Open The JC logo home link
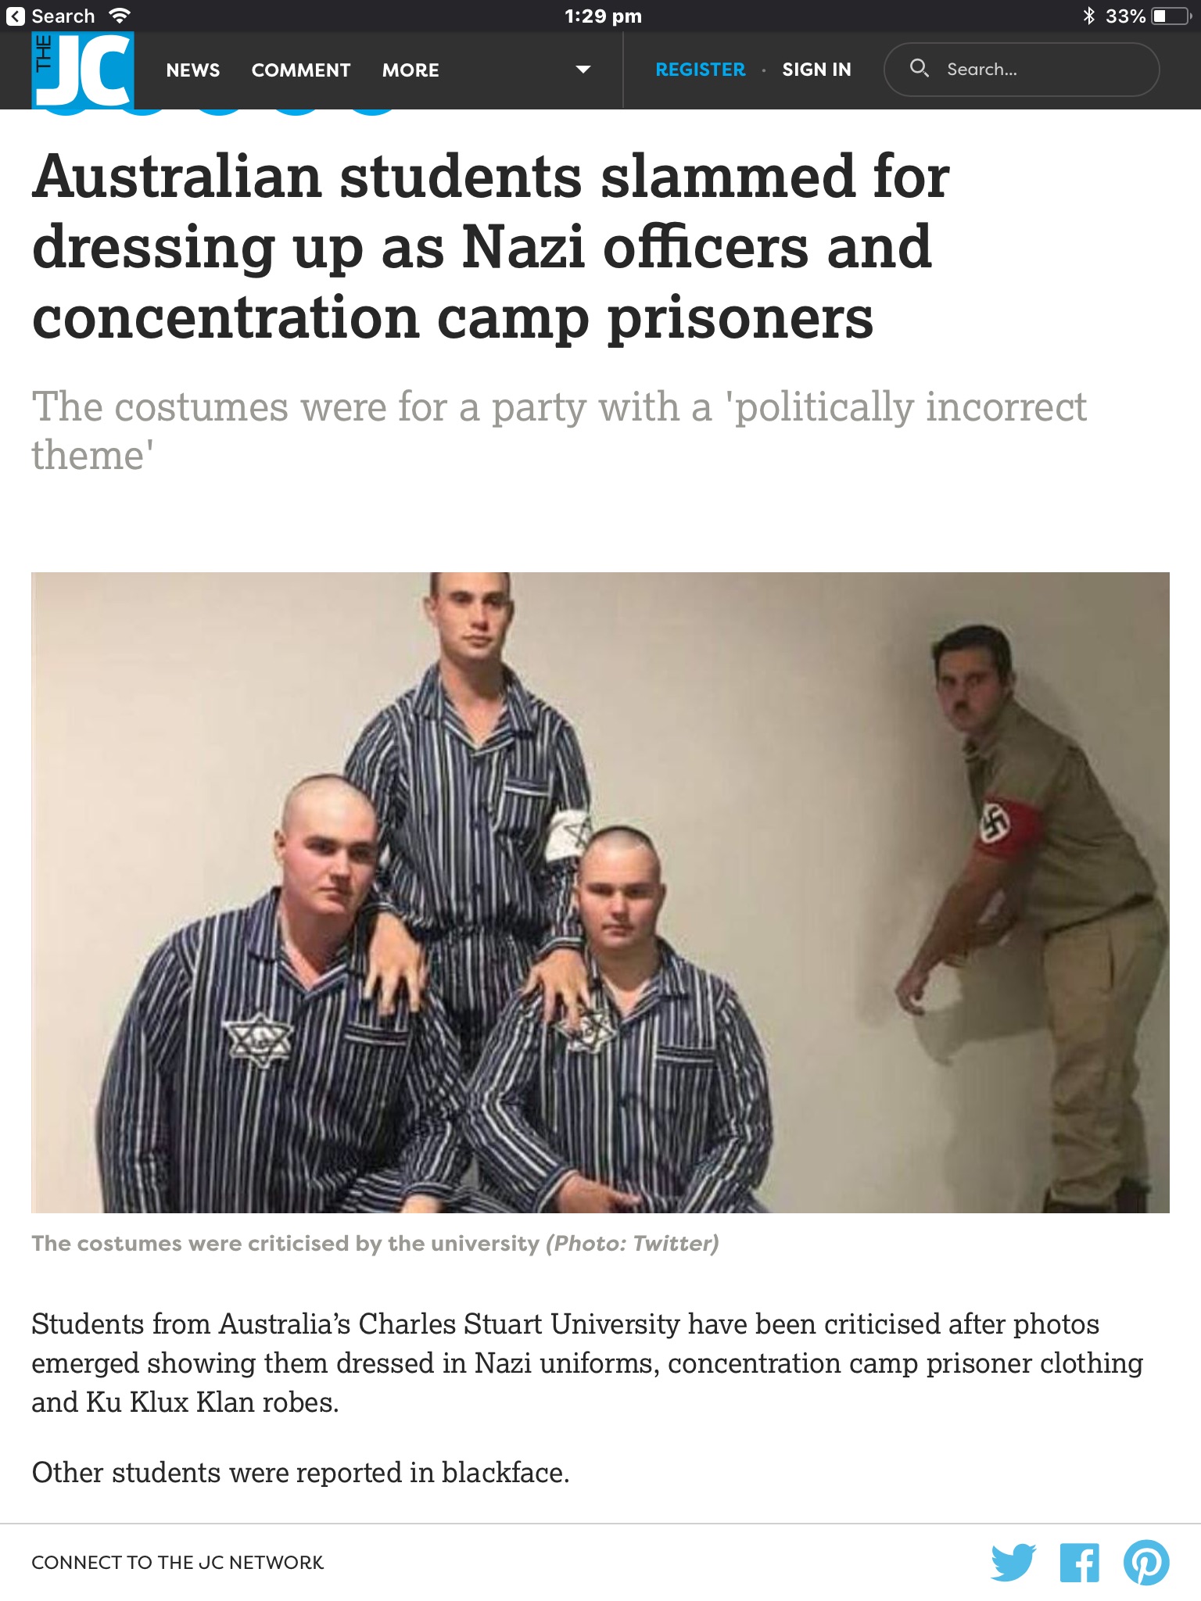1201x1601 pixels. click(x=83, y=70)
